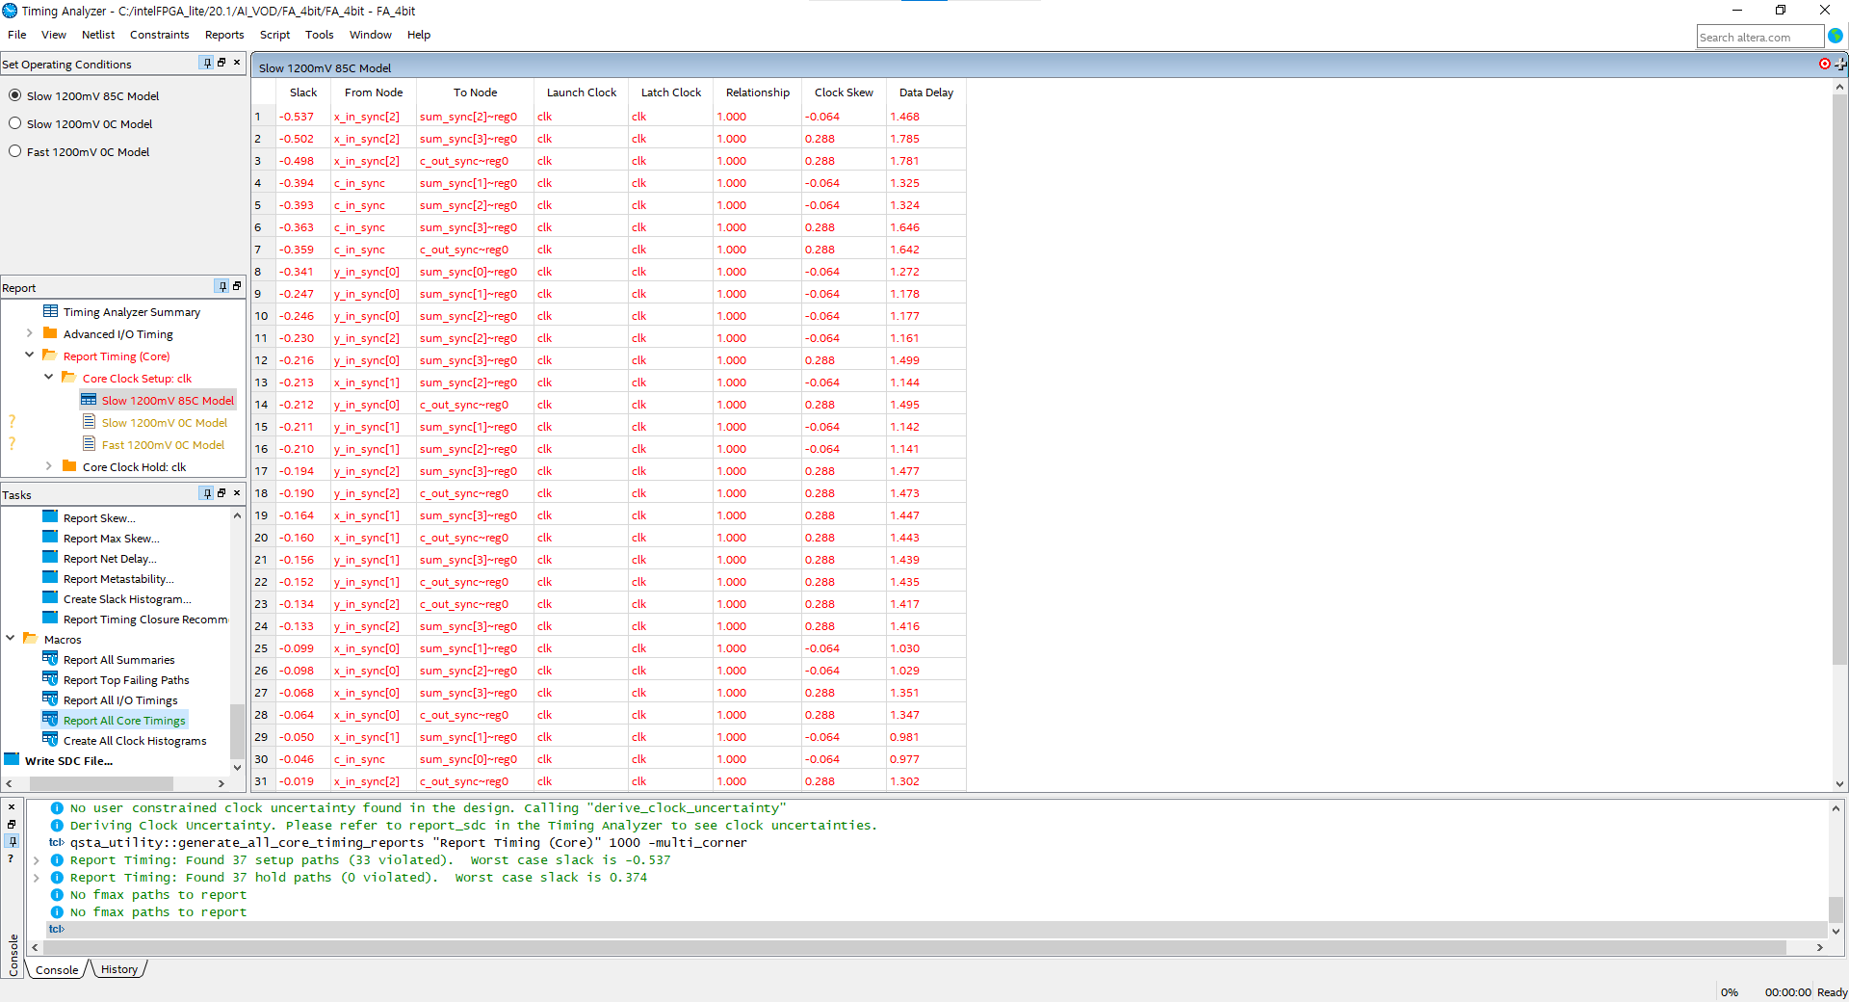
Task: Pin the console panel
Action: click(12, 841)
